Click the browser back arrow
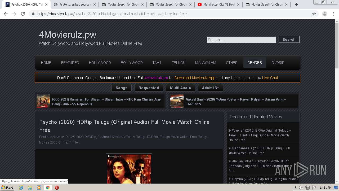The width and height of the screenshot is (339, 191). tap(6, 14)
